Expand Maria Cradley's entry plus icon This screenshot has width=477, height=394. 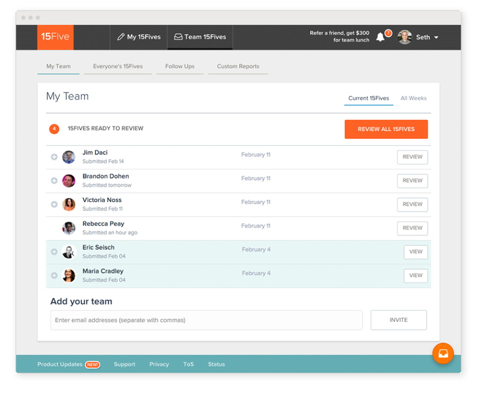[54, 276]
